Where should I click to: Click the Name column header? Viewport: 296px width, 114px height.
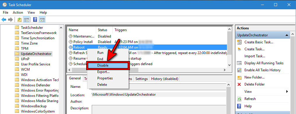point(82,30)
